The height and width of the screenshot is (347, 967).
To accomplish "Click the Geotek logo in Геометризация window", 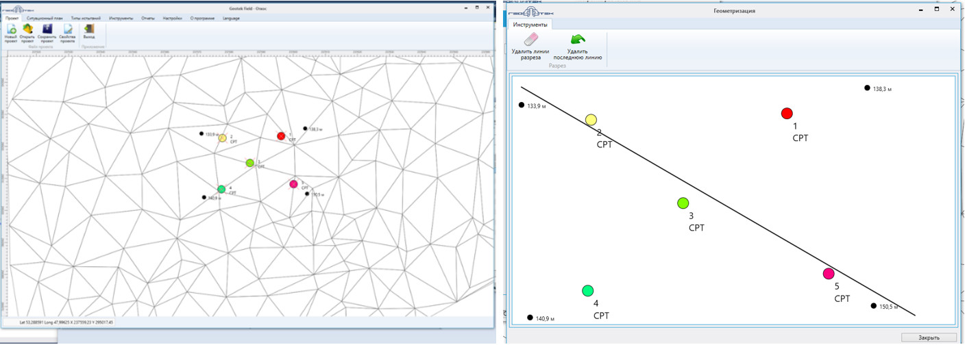I will [531, 12].
